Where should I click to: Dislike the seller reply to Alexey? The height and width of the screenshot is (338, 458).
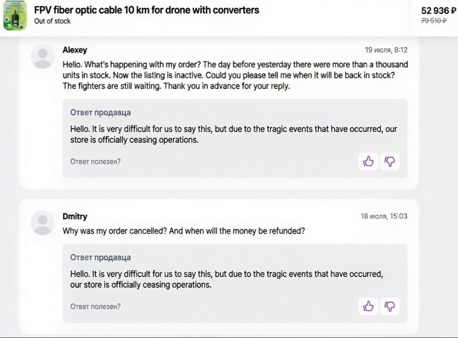pyautogui.click(x=390, y=161)
